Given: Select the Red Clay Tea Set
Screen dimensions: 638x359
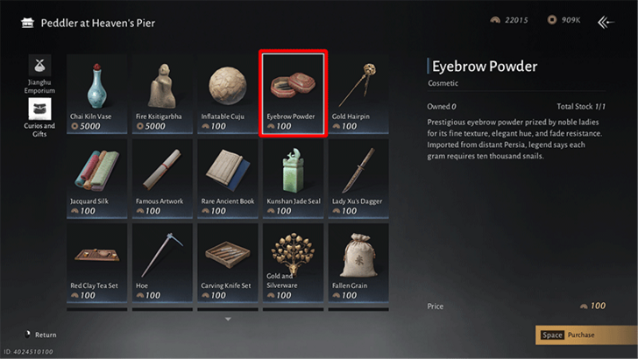Looking at the screenshot, I should (x=96, y=263).
